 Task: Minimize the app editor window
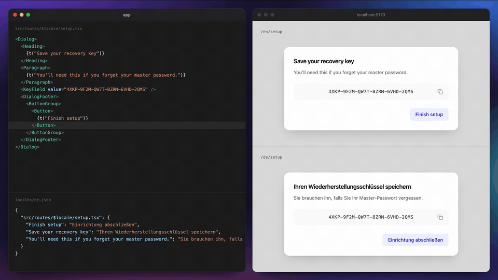tap(22, 15)
